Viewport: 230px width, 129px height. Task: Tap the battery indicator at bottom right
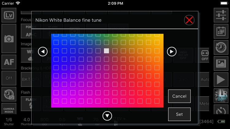221,121
